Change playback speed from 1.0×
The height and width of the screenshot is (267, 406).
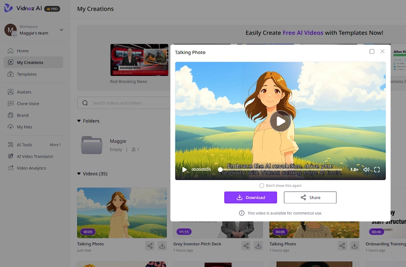(354, 170)
